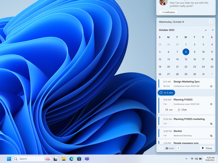Click the volume speaker tray icon
The image size is (218, 163).
[x=197, y=159]
